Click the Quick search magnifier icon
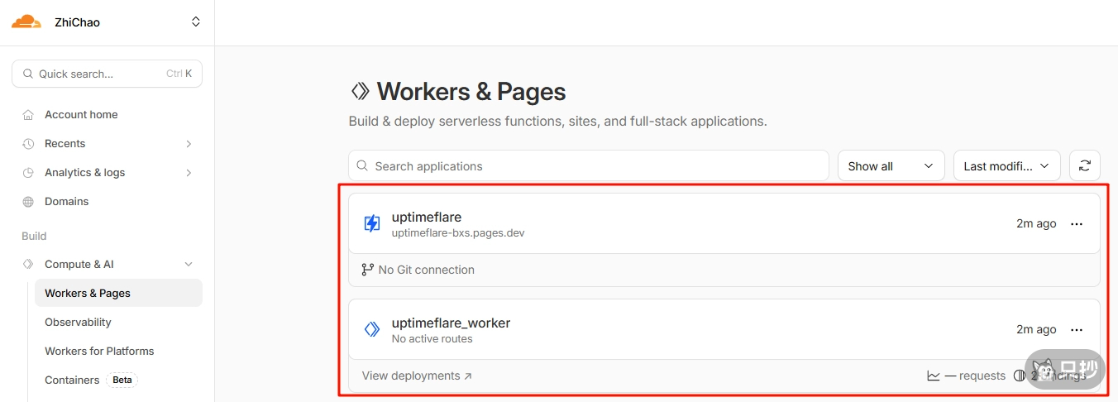 28,74
